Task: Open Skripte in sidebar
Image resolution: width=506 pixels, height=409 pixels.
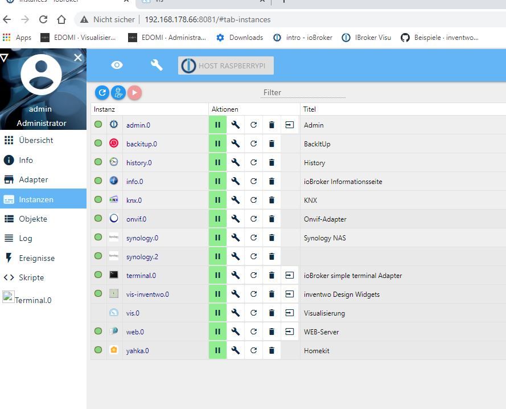Action: (43, 277)
